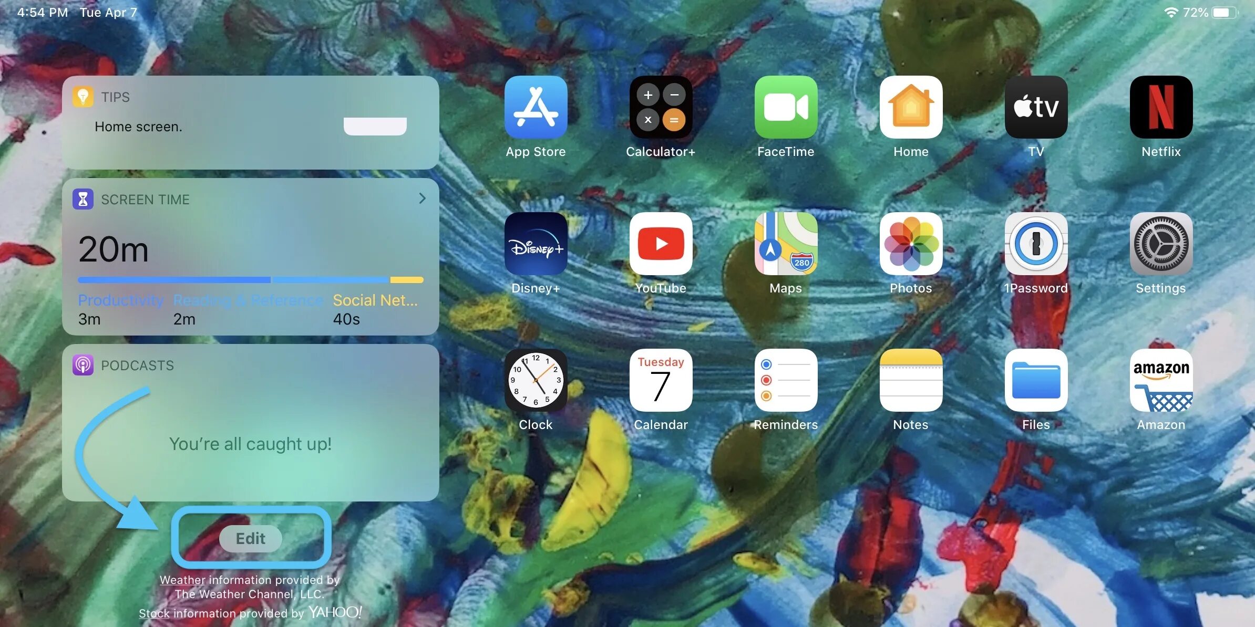
Task: Tap the 40s social networking time
Action: coord(346,319)
